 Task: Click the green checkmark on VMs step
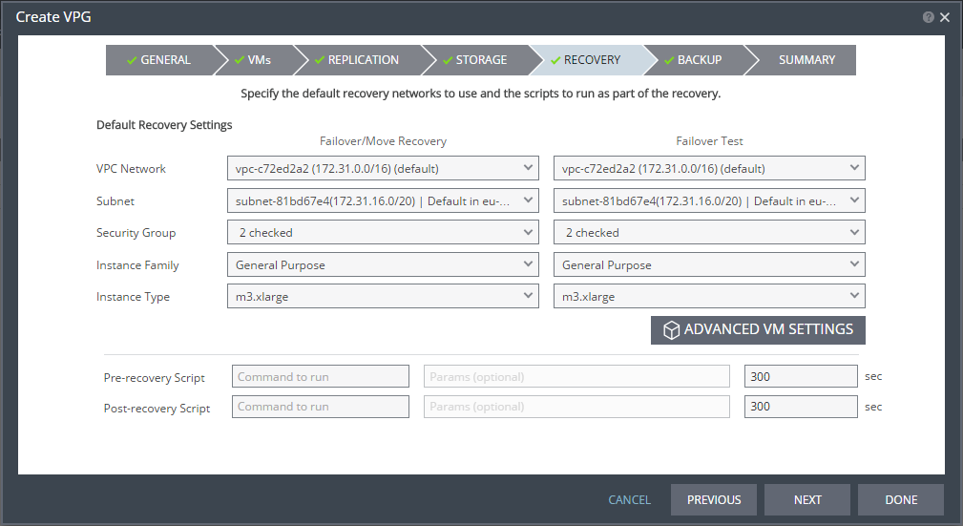point(240,60)
